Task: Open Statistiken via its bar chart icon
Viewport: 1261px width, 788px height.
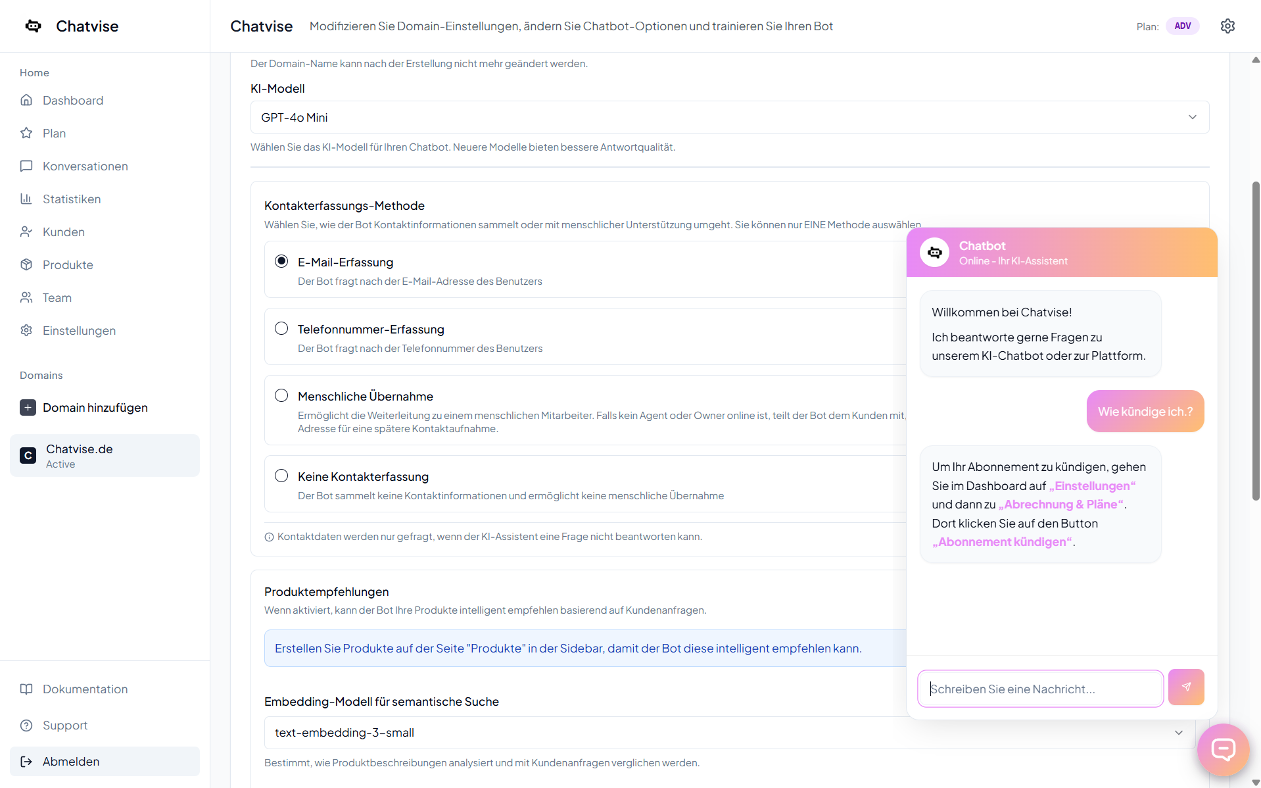Action: coord(26,199)
